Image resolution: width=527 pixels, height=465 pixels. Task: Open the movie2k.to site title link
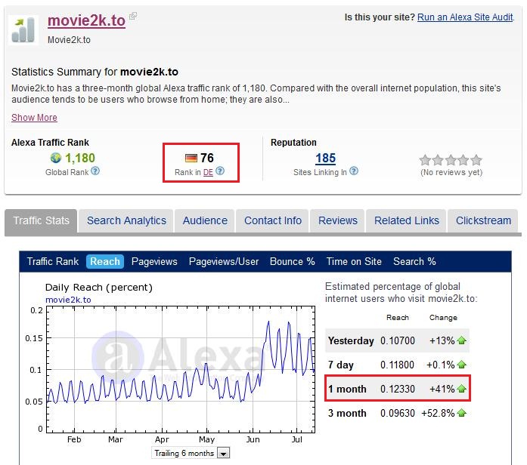coord(86,21)
